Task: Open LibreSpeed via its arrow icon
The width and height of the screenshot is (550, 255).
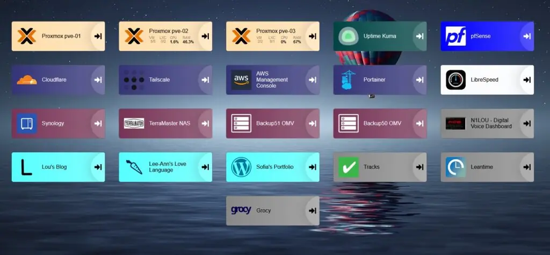Action: point(527,80)
